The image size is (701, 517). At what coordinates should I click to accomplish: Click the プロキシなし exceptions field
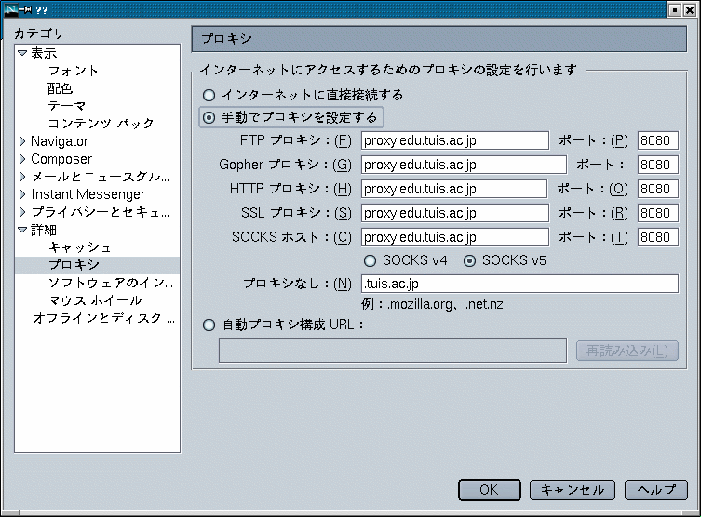tap(520, 284)
